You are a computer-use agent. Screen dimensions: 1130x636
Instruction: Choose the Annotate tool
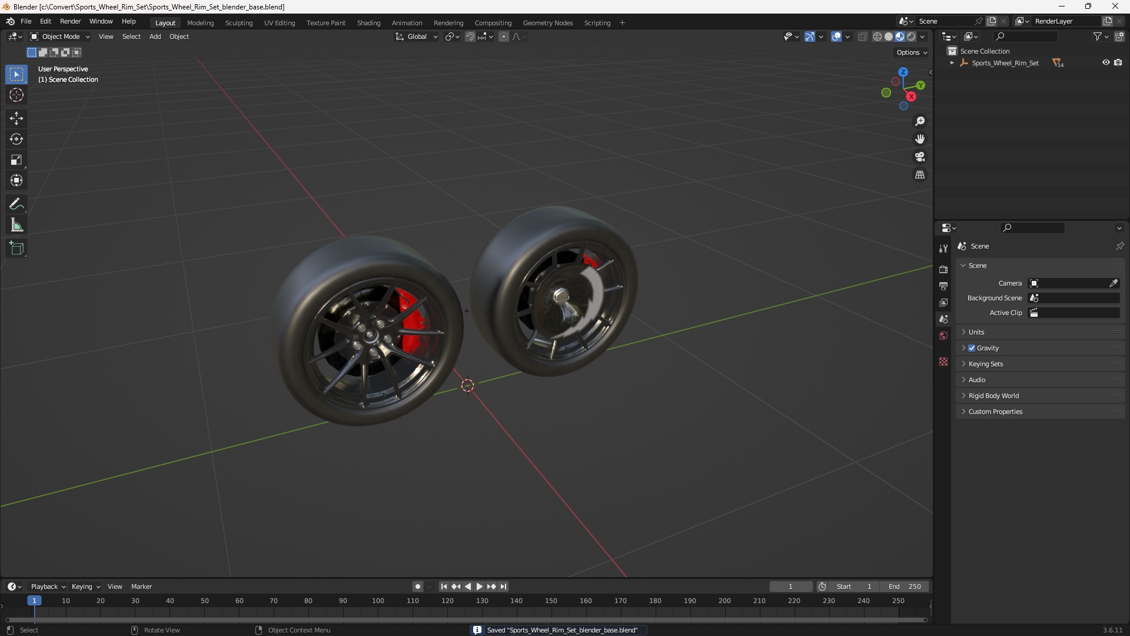[x=16, y=204]
